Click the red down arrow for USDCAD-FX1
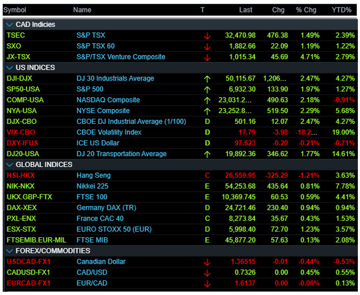 coord(207,262)
